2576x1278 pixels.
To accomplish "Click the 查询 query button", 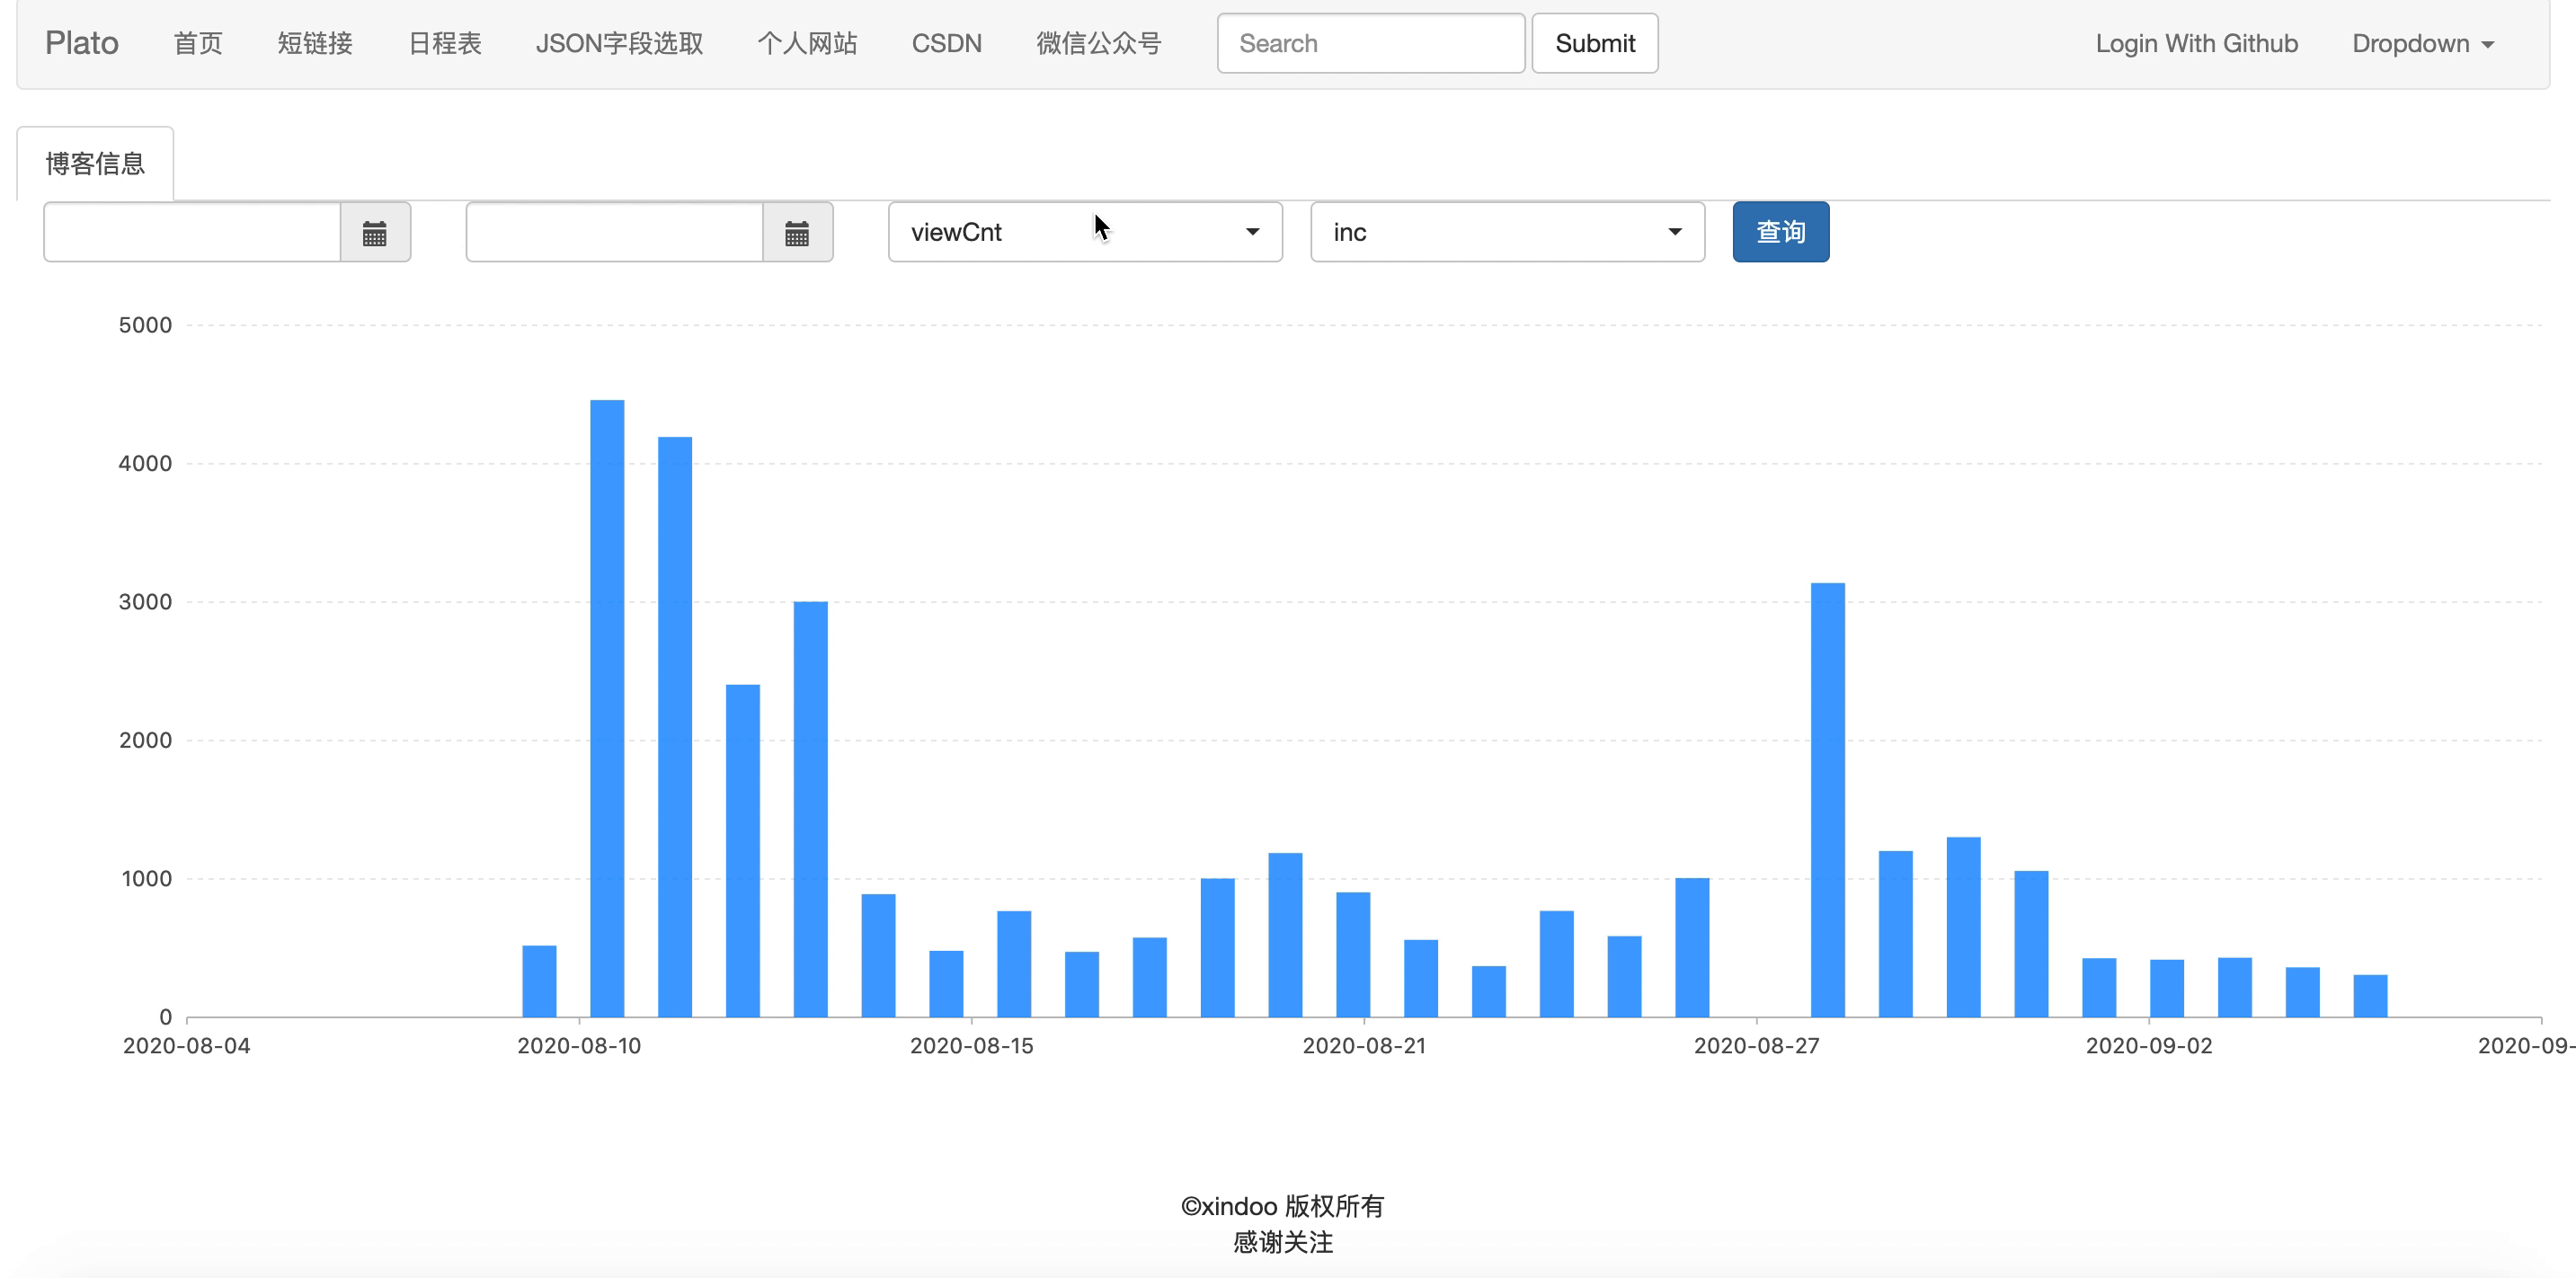I will [x=1780, y=233].
